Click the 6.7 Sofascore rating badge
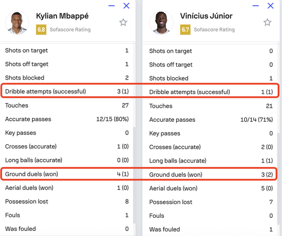282x236 pixels. (185, 29)
